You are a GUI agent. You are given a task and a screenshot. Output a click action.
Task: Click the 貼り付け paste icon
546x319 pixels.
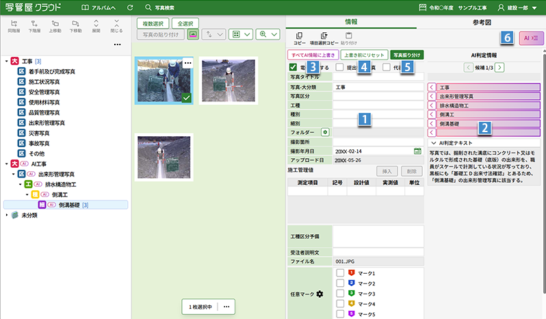348,36
